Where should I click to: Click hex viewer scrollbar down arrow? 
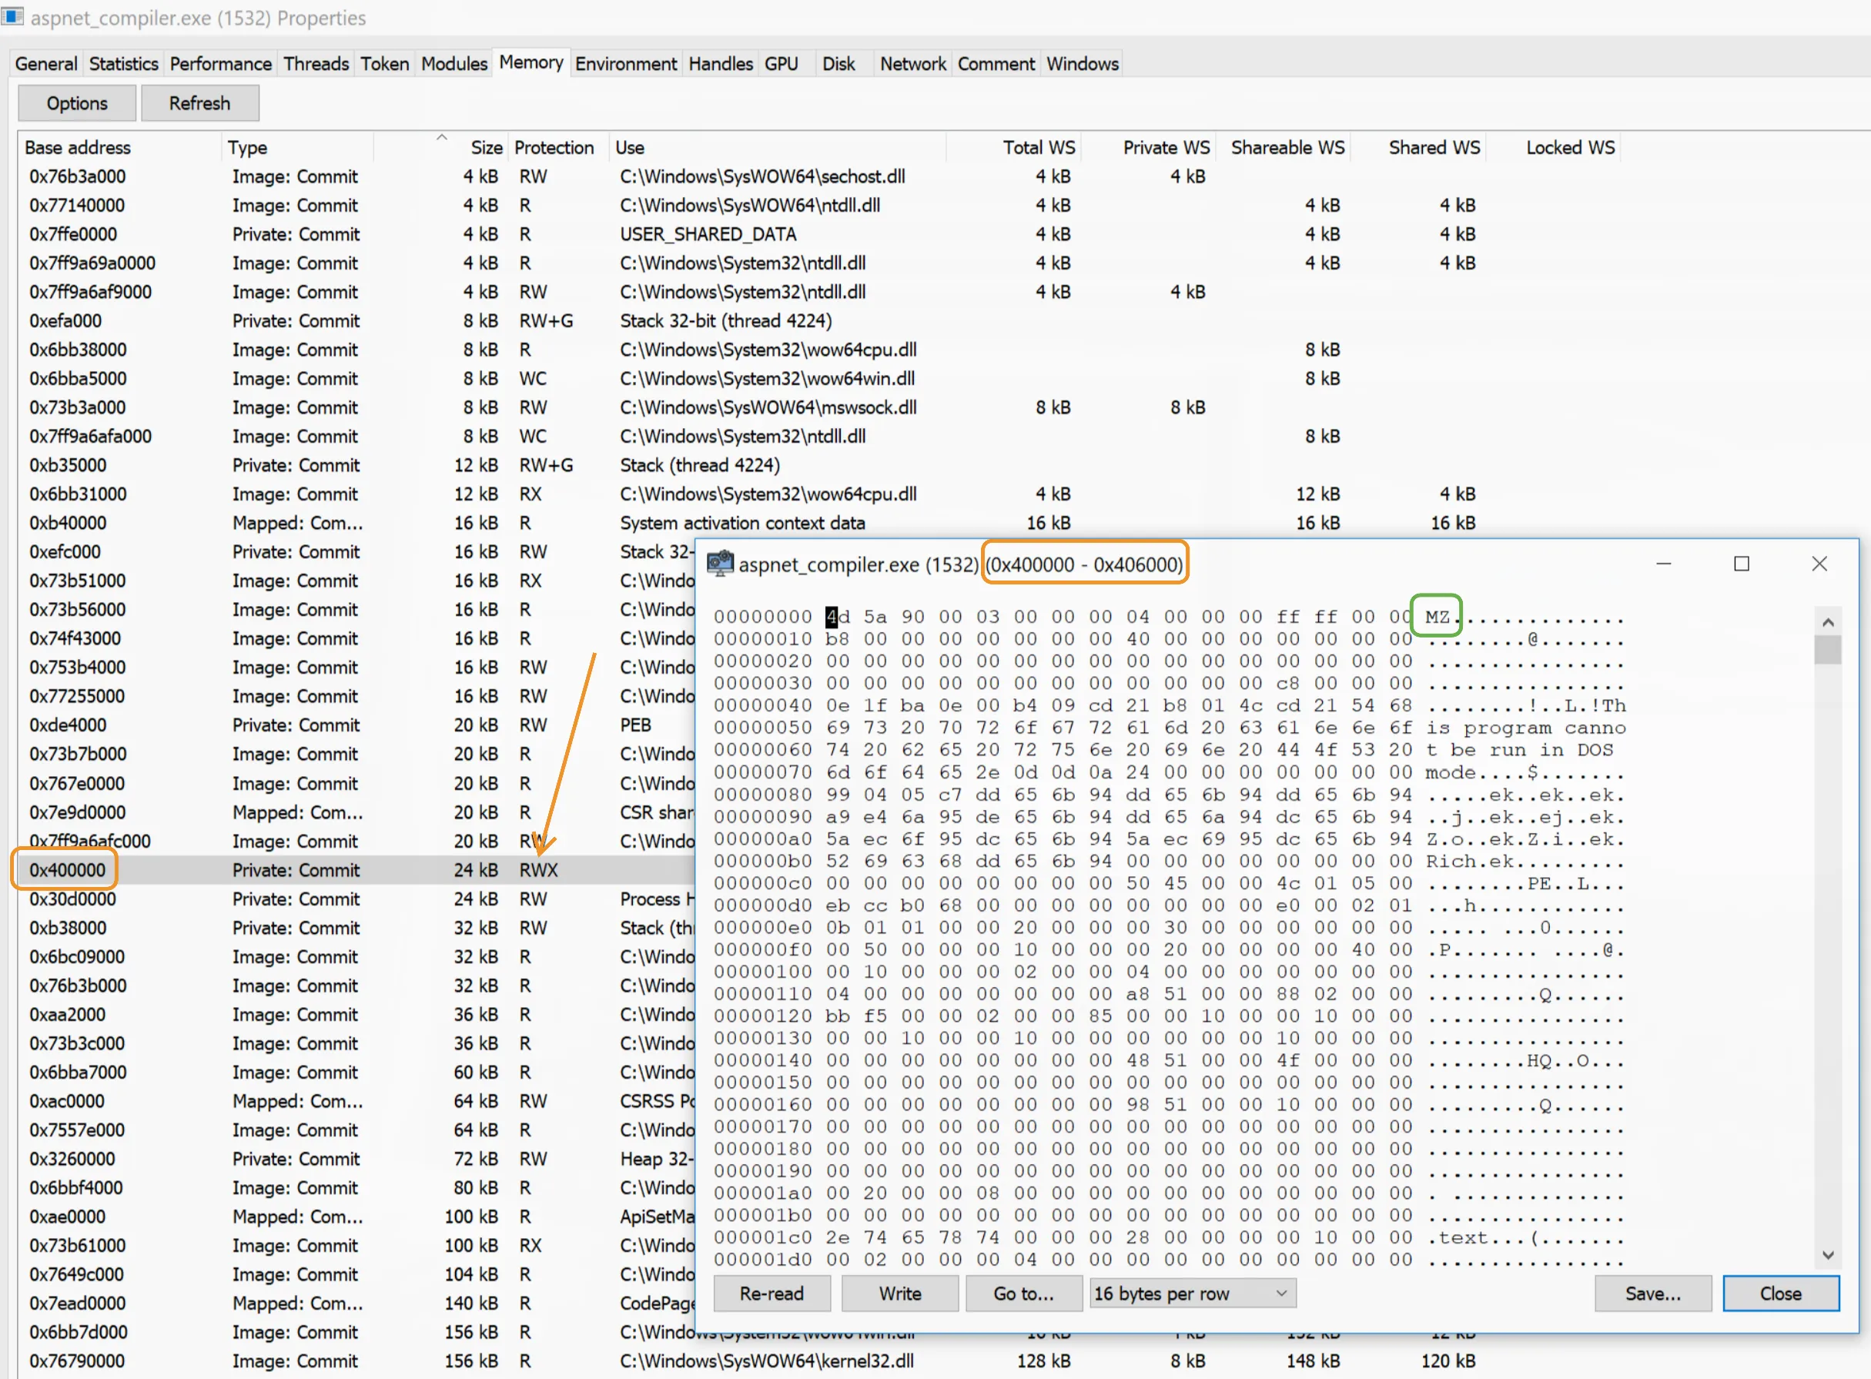point(1828,1254)
